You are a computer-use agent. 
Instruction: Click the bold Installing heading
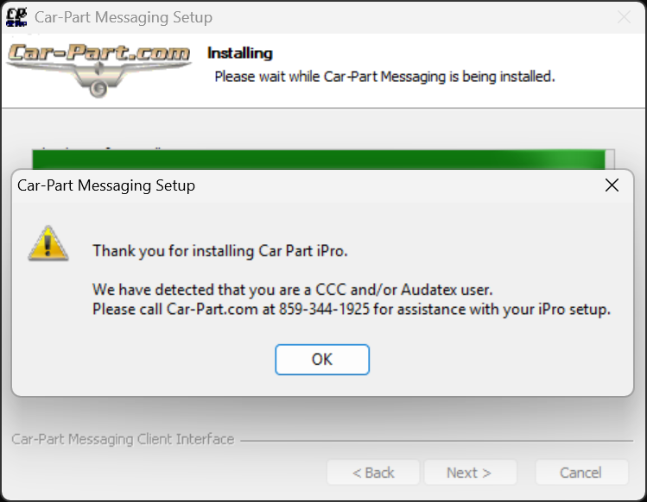point(239,53)
